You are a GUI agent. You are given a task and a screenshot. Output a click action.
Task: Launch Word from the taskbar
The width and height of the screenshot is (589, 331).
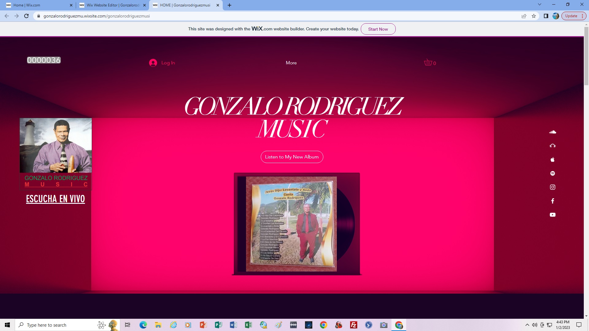point(233,325)
